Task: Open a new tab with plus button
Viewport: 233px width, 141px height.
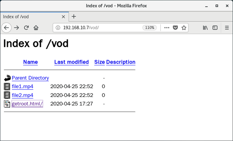Action: click(x=74, y=16)
